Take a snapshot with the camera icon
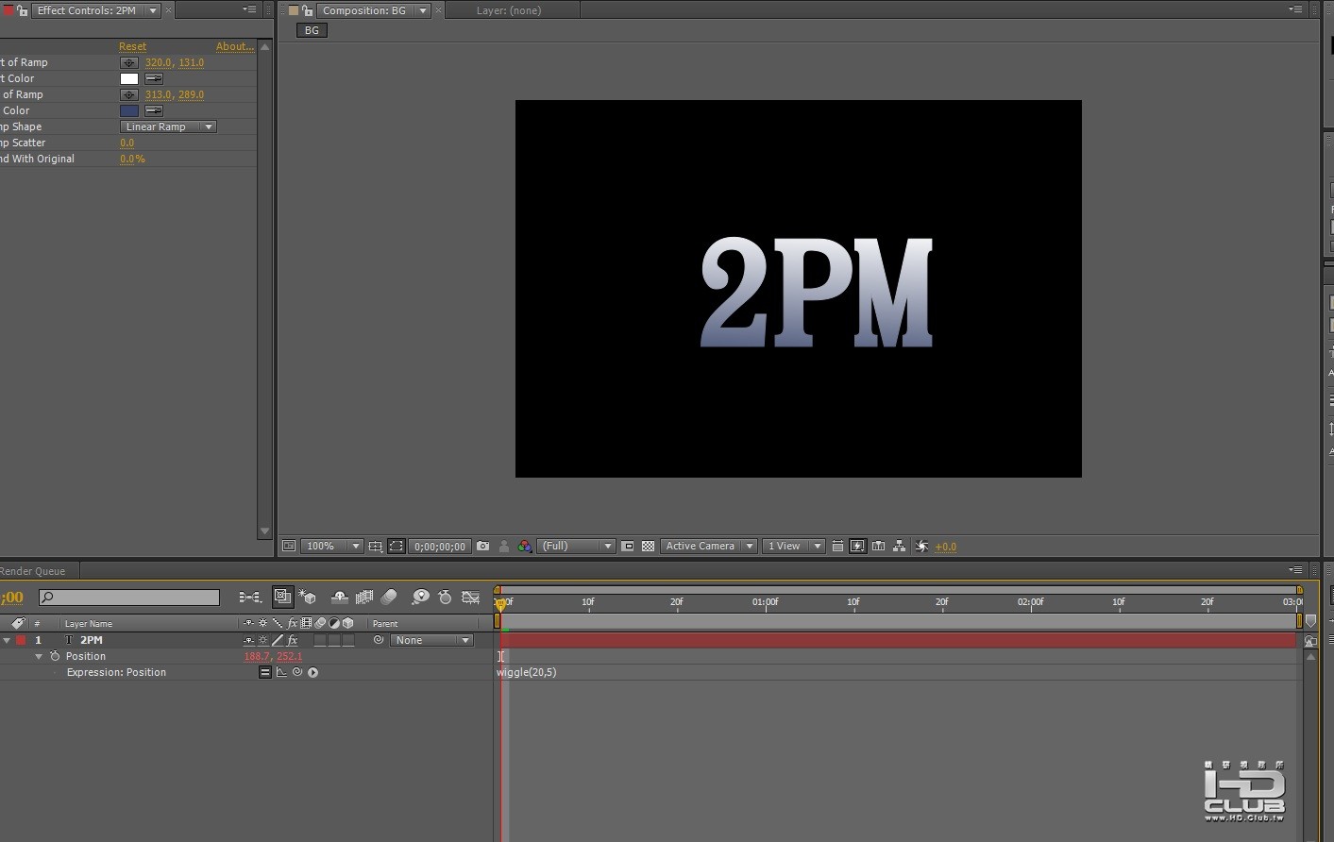This screenshot has height=842, width=1334. tap(483, 547)
